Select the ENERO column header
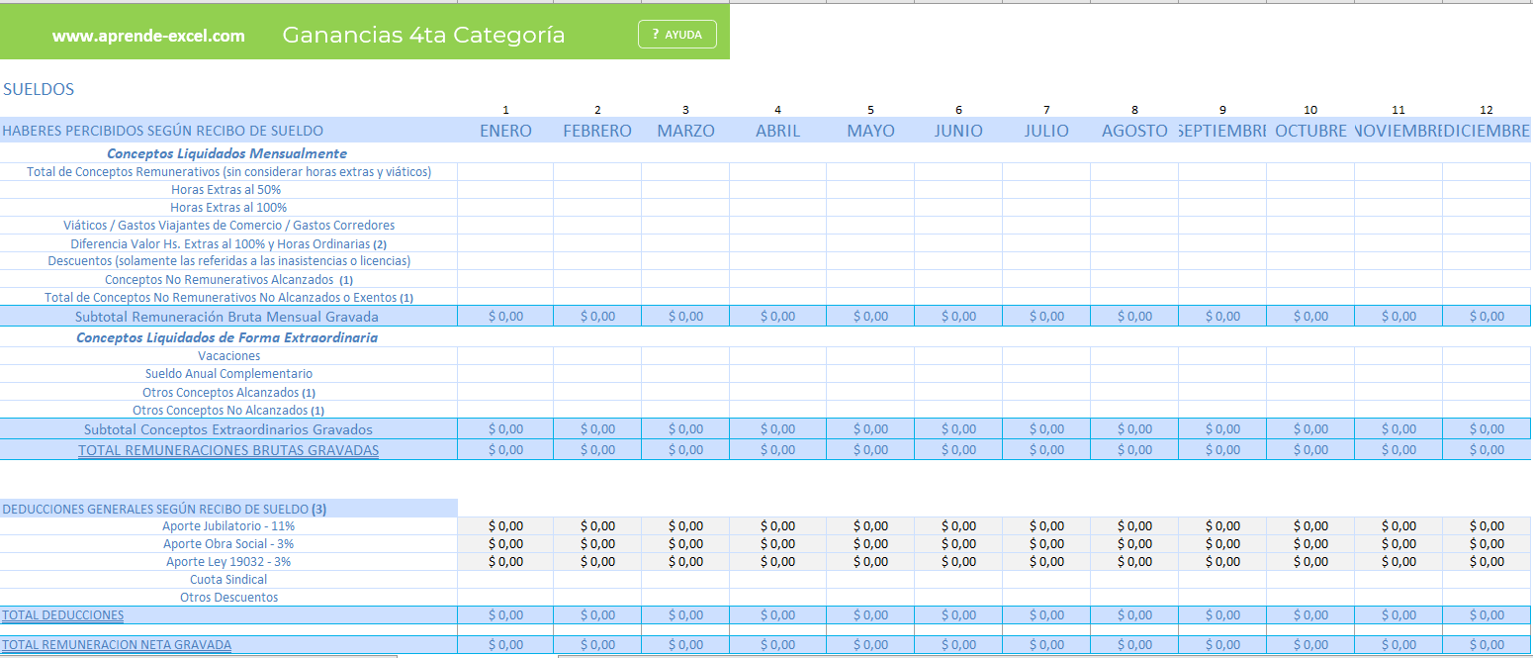Screen dimensions: 1533x658 (x=505, y=131)
